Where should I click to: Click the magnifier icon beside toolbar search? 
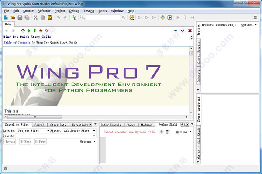(x=124, y=17)
